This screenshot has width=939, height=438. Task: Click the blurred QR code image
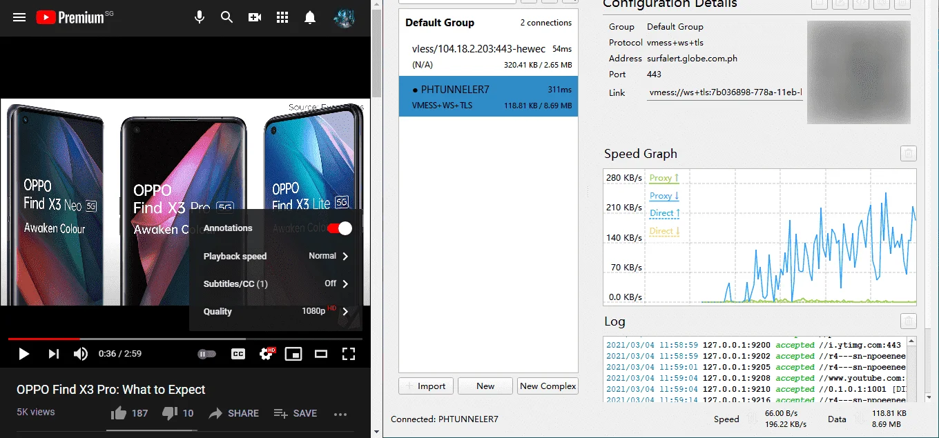(860, 72)
